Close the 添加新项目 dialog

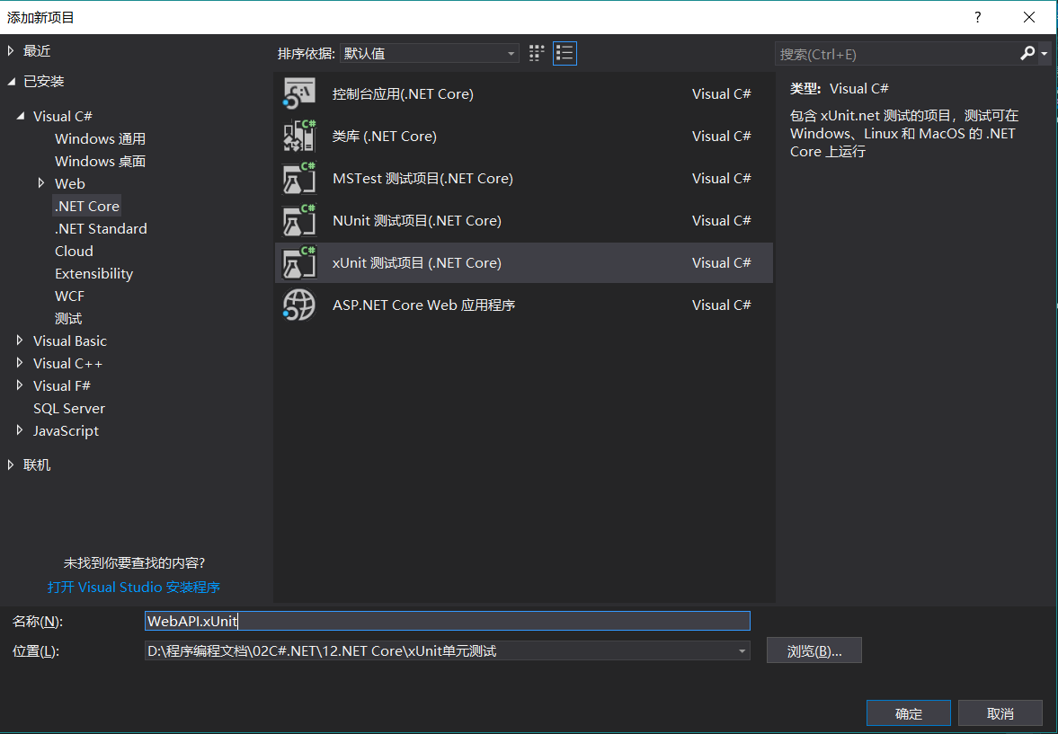coord(1029,18)
